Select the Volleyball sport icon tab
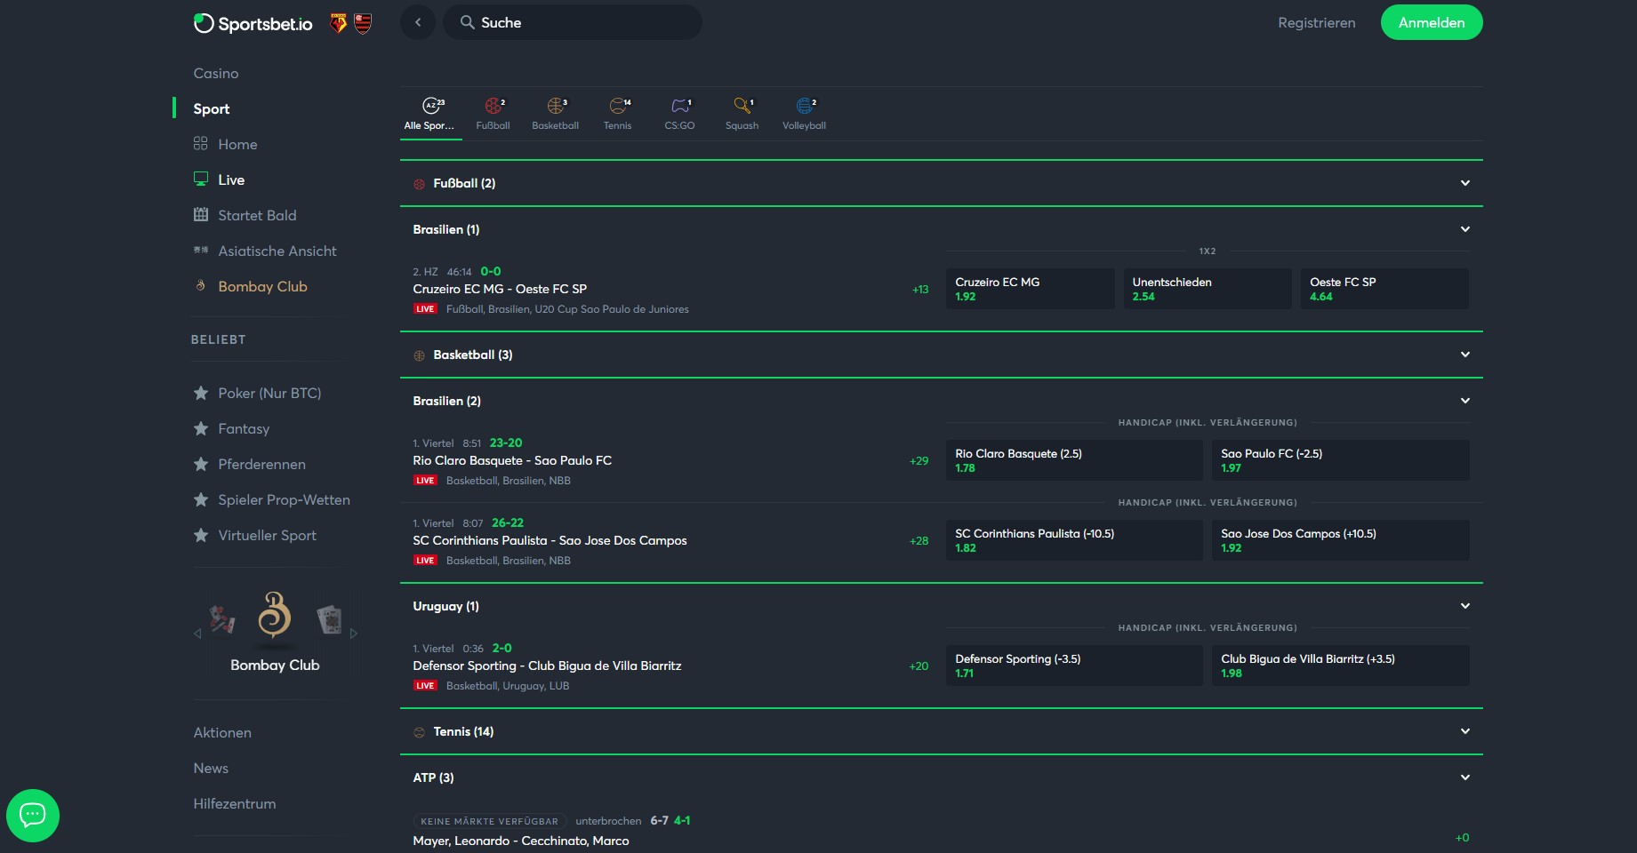The image size is (1637, 853). (805, 114)
